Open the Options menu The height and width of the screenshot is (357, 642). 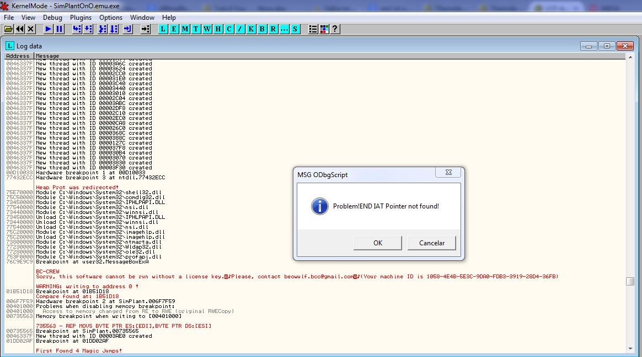111,18
